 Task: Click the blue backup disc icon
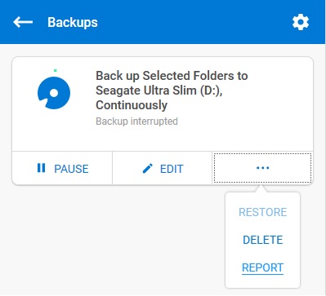(54, 93)
